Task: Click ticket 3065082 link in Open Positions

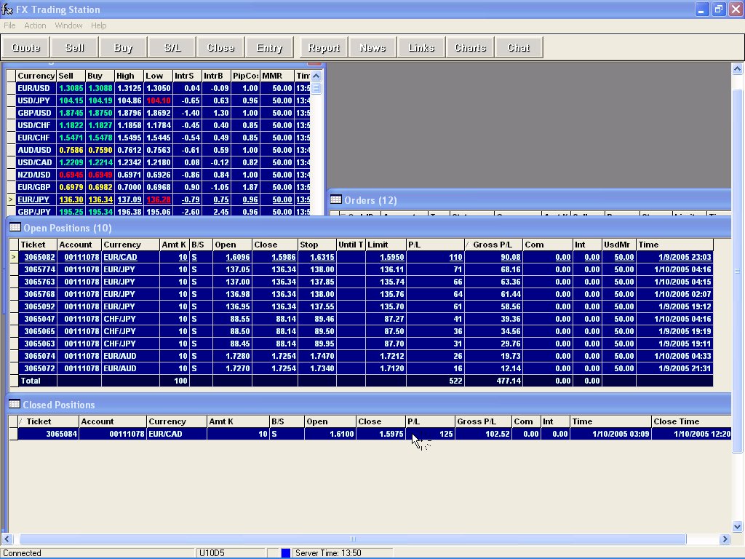Action: pos(39,257)
